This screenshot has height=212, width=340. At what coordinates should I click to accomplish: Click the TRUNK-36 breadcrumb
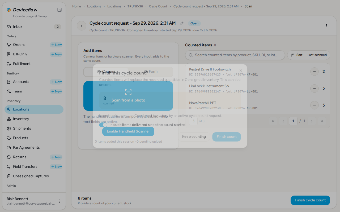click(135, 6)
